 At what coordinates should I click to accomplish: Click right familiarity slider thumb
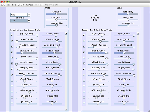tap(128, 14)
